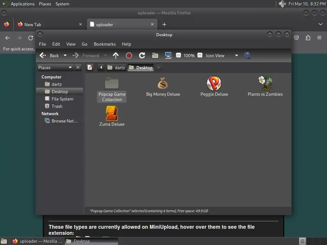This screenshot has height=245, width=327.
Task: Select the Zuma Deluxe icon
Action: click(x=112, y=116)
